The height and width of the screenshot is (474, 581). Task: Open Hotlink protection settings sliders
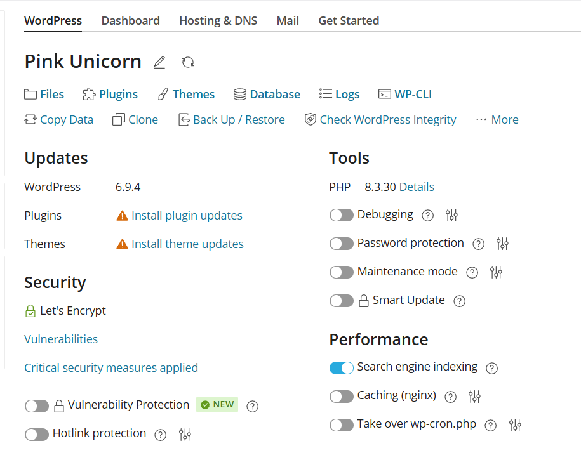[185, 435]
